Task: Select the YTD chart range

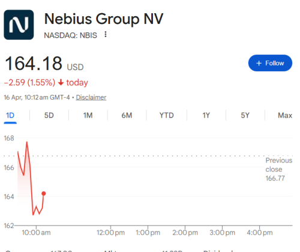Action: 166,115
